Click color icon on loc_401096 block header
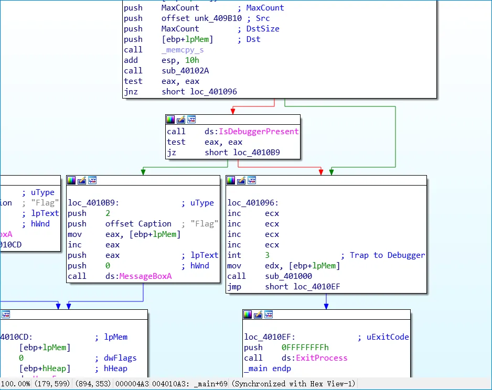The height and width of the screenshot is (390, 492). 231,180
